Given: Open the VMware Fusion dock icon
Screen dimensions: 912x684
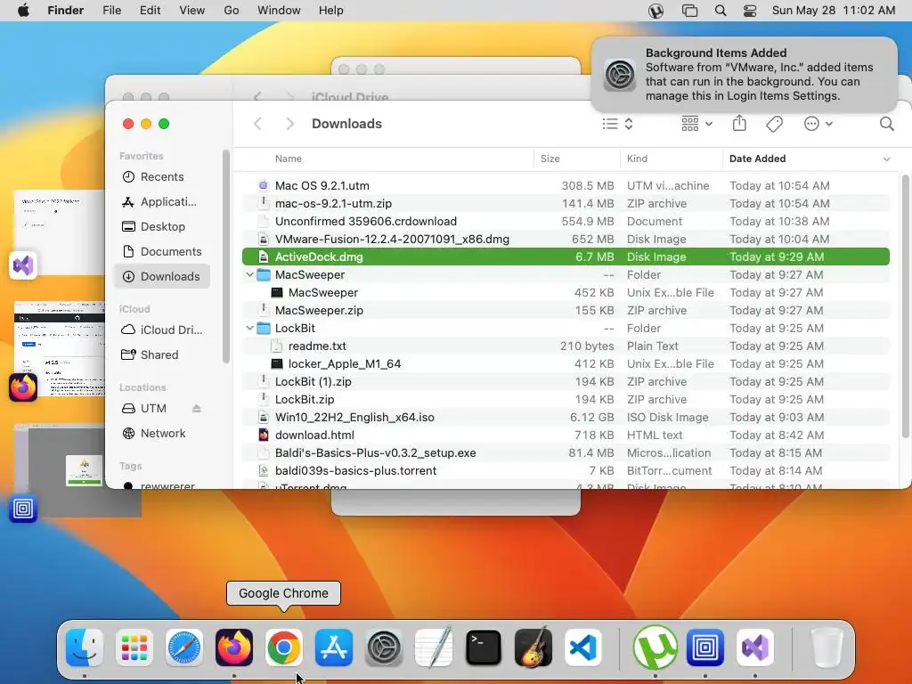Looking at the screenshot, I should click(705, 647).
